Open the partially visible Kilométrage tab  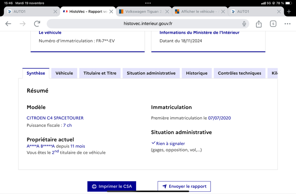point(273,73)
